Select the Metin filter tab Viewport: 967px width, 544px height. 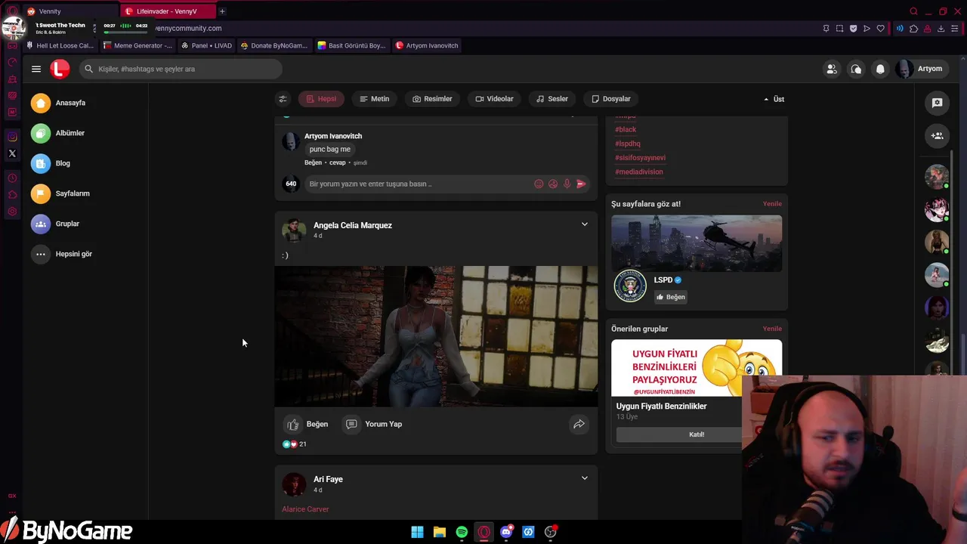[x=375, y=99]
